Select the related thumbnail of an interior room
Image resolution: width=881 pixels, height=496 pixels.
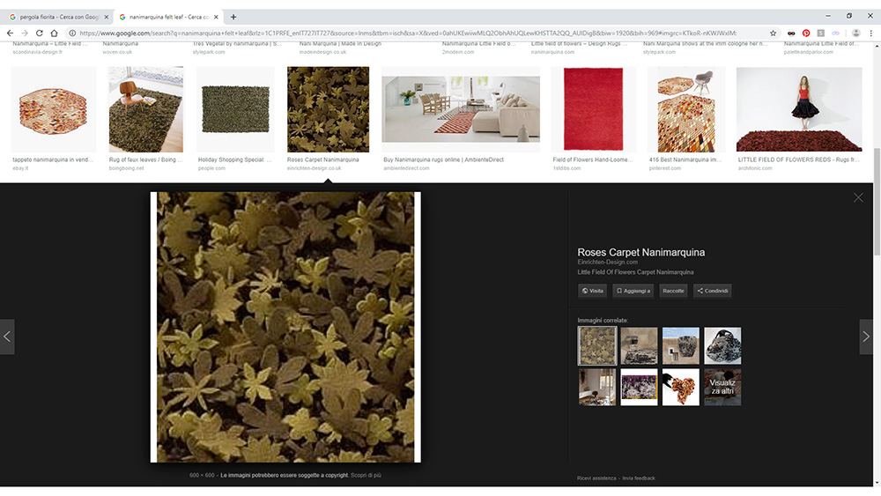[x=597, y=387]
